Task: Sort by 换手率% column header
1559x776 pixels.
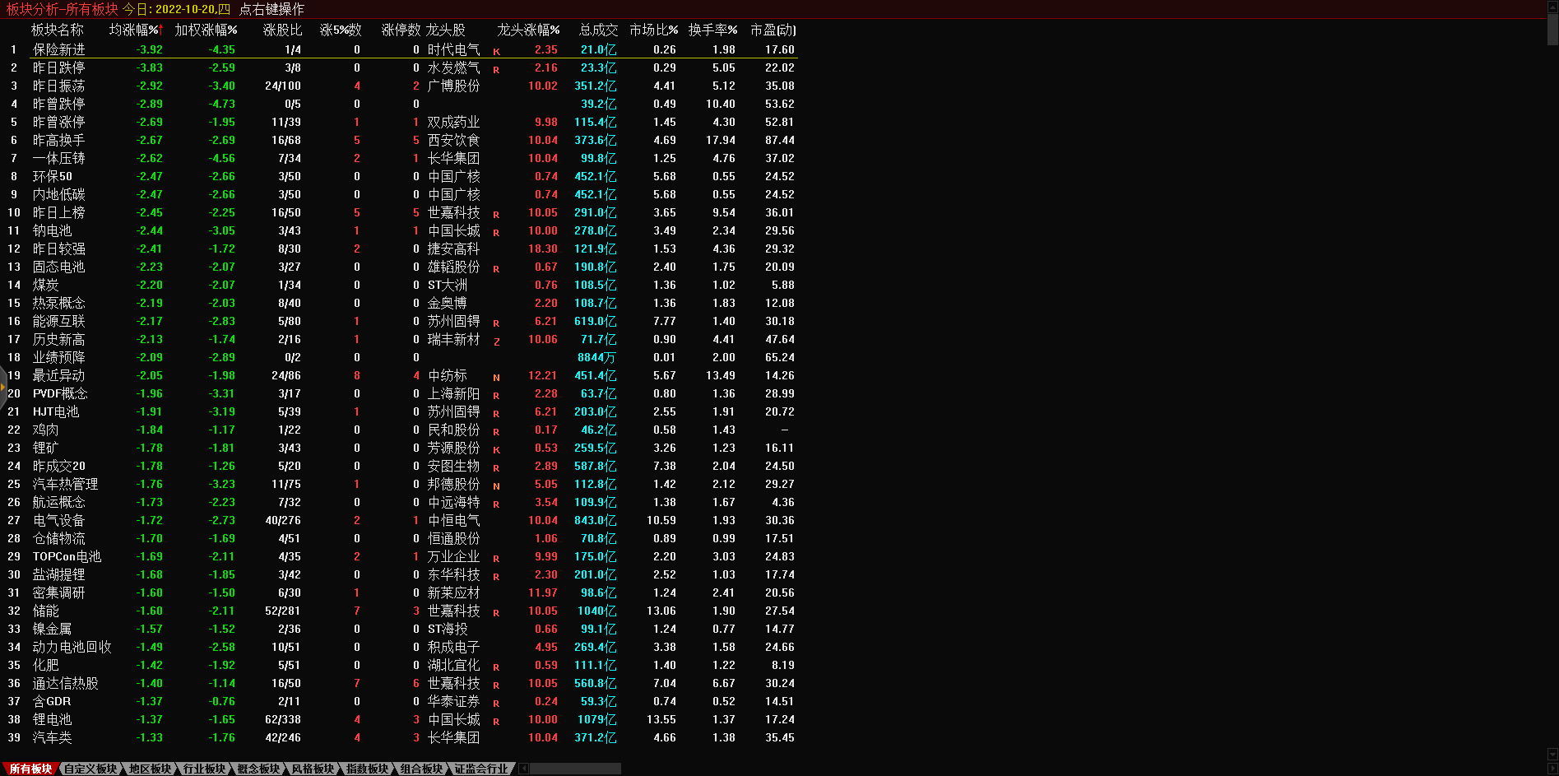Action: coord(712,30)
